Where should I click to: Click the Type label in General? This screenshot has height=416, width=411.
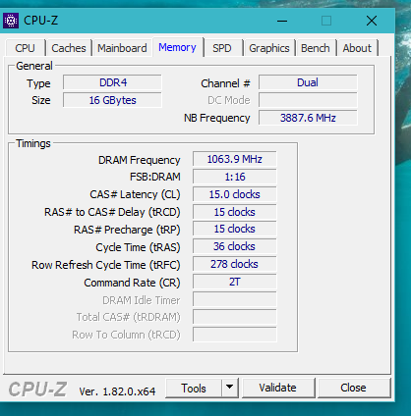coord(38,84)
